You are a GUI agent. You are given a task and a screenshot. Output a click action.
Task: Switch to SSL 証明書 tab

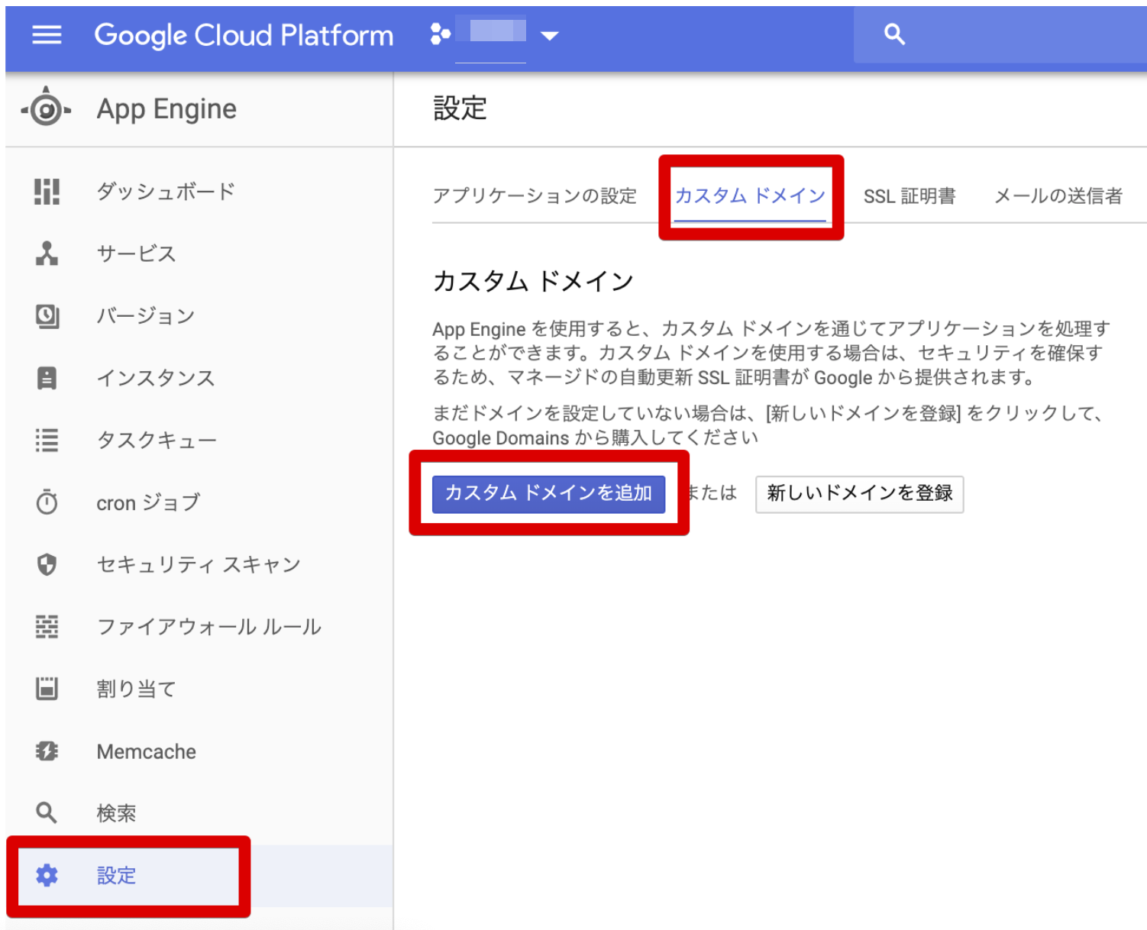pyautogui.click(x=910, y=196)
